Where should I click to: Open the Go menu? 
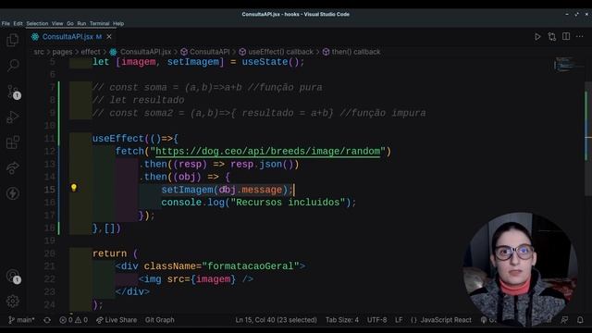click(70, 23)
